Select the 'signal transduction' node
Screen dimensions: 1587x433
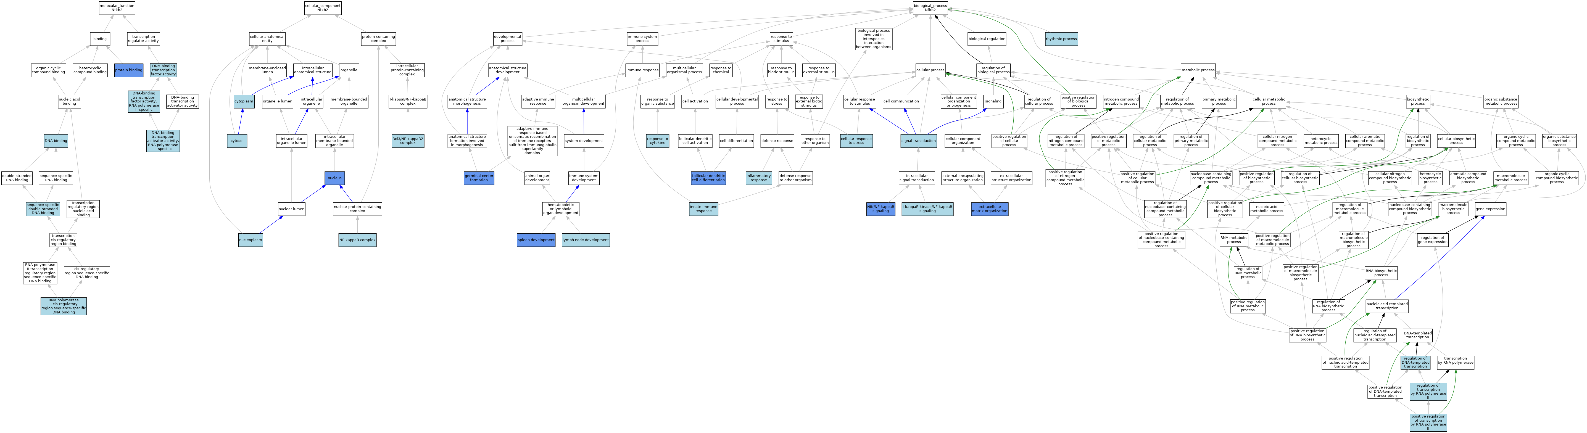[x=919, y=141]
